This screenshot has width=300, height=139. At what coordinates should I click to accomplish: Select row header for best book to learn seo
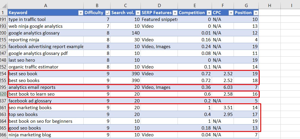4,94
